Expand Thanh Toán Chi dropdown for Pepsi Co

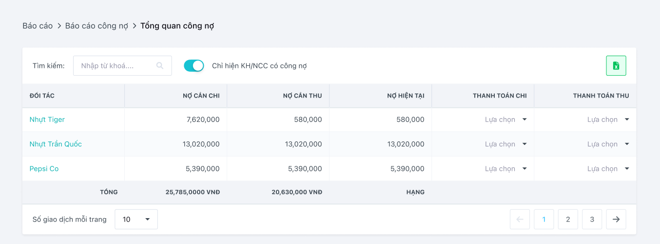pyautogui.click(x=506, y=169)
